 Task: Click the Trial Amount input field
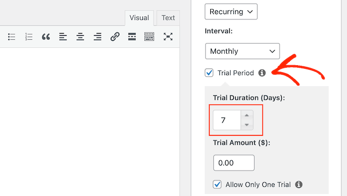234,163
